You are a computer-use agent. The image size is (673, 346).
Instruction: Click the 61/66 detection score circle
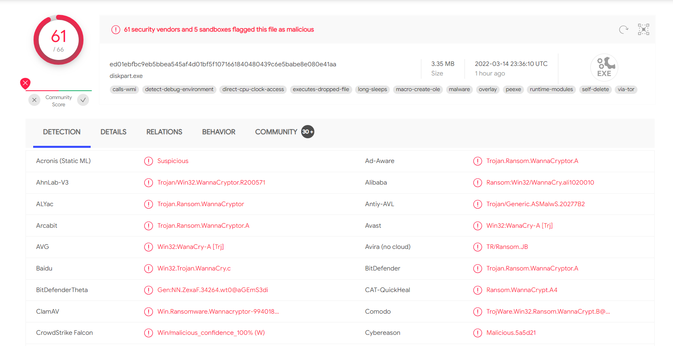59,40
